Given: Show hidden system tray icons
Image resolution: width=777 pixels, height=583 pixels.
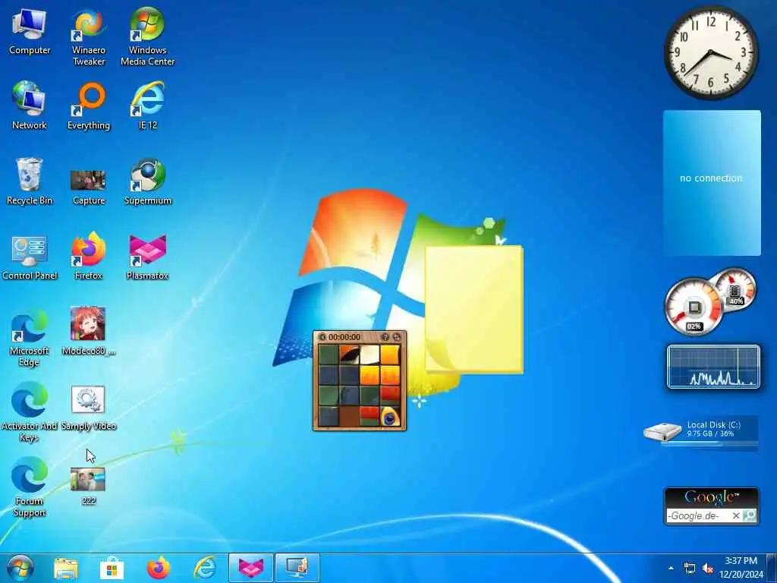Looking at the screenshot, I should [x=671, y=569].
